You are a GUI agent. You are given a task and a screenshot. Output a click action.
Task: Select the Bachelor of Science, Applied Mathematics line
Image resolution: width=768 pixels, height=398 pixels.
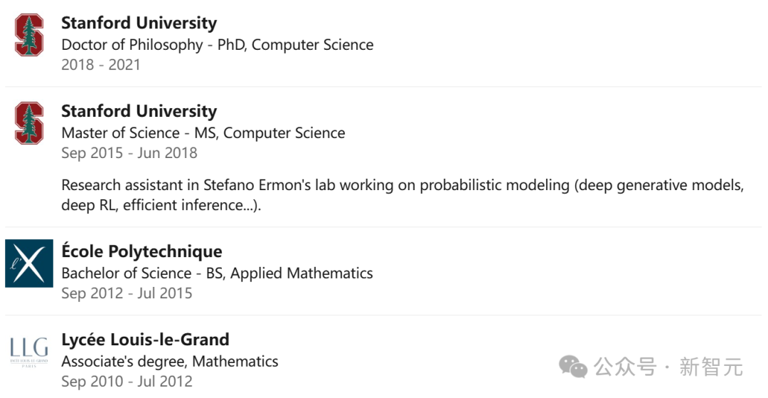click(217, 273)
